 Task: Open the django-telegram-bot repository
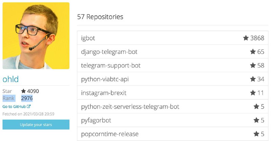pyautogui.click(x=109, y=52)
